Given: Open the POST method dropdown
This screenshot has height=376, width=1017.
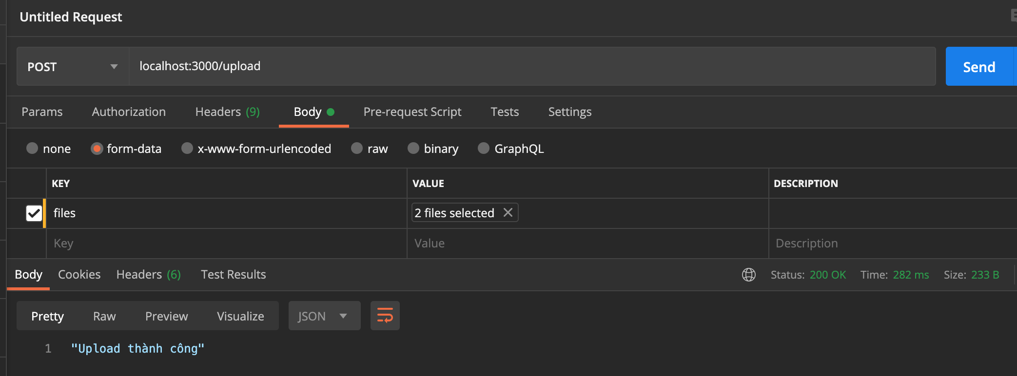Looking at the screenshot, I should click(73, 66).
